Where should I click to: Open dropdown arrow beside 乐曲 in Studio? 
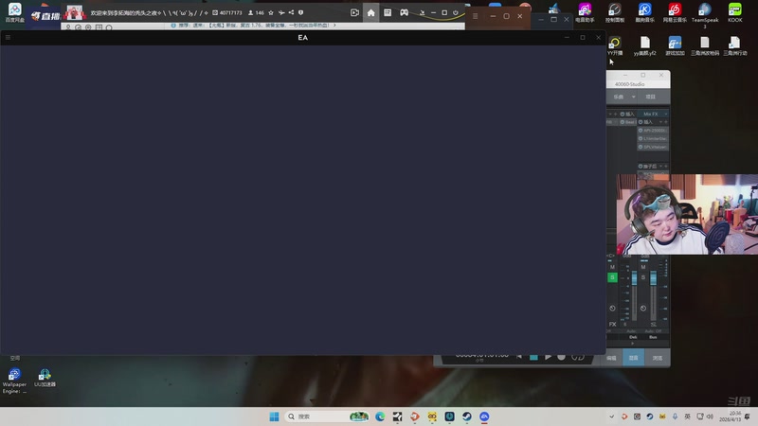633,97
